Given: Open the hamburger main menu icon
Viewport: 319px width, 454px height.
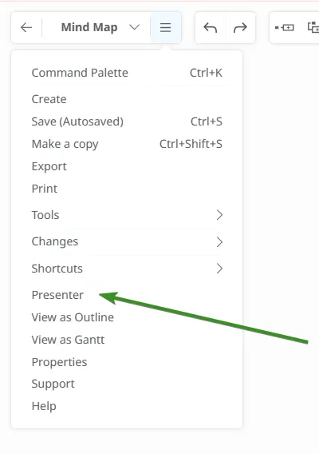Looking at the screenshot, I should [x=166, y=28].
